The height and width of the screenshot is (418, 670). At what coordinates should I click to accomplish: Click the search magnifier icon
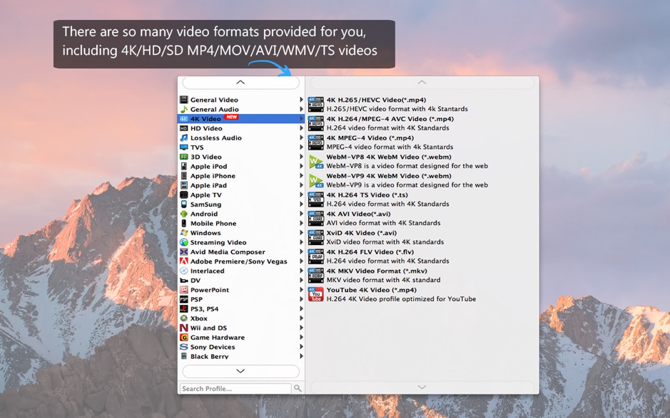coord(298,388)
